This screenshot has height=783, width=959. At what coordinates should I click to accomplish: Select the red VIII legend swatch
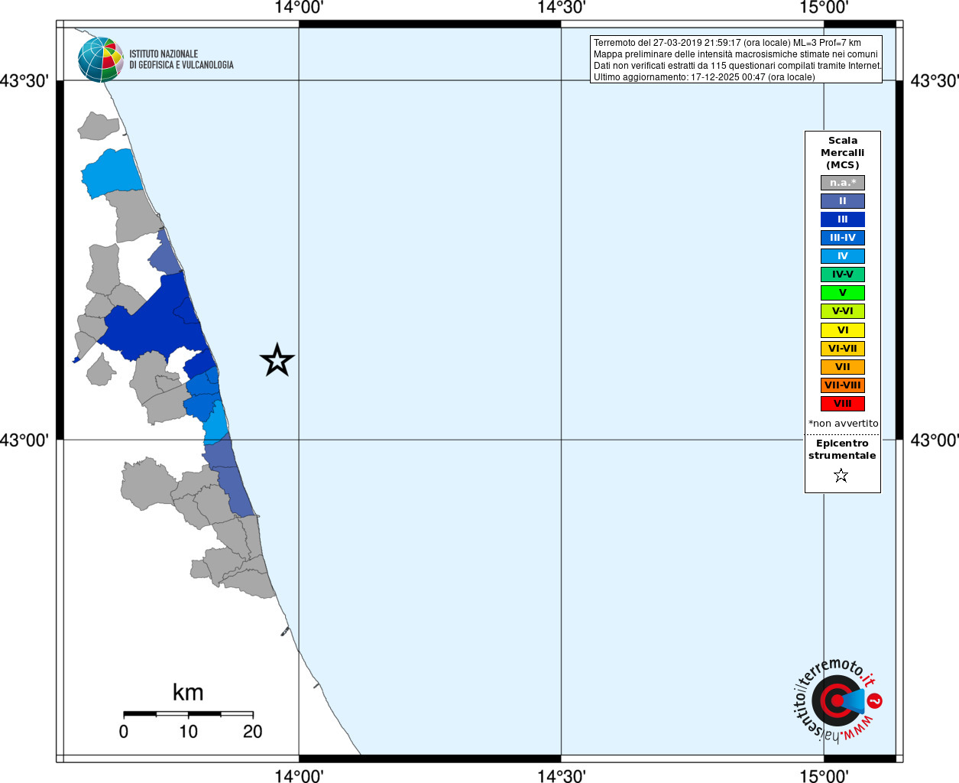[x=842, y=404]
